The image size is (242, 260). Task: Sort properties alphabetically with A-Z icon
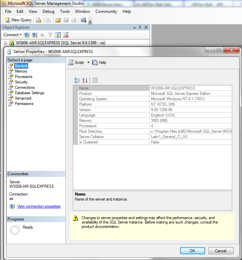click(85, 80)
